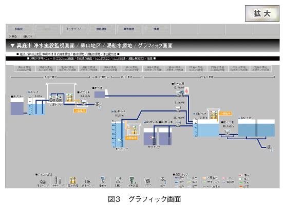Select 湯船水源地 次亜ポンプ故障 status indicator
The image size is (283, 205).
coord(89,68)
